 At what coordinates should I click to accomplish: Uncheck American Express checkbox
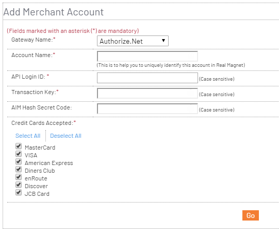[19, 161]
